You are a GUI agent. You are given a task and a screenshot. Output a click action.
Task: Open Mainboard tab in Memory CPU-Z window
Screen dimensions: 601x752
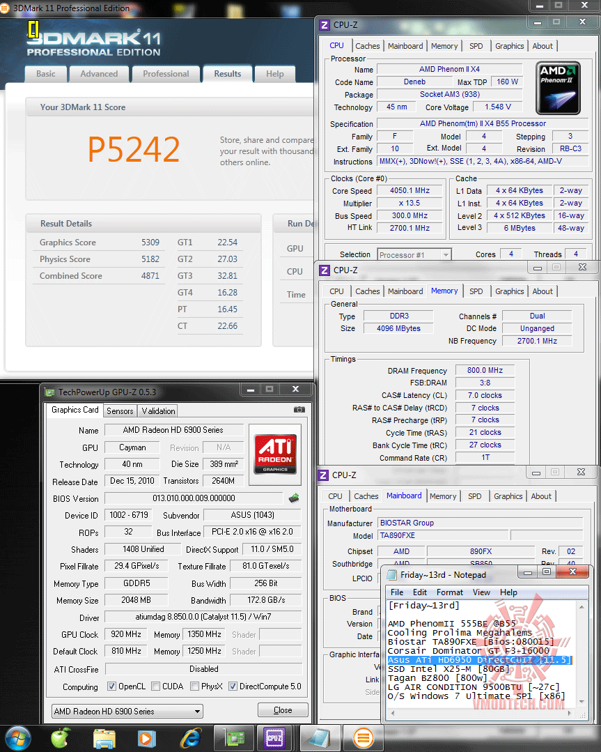pyautogui.click(x=405, y=291)
